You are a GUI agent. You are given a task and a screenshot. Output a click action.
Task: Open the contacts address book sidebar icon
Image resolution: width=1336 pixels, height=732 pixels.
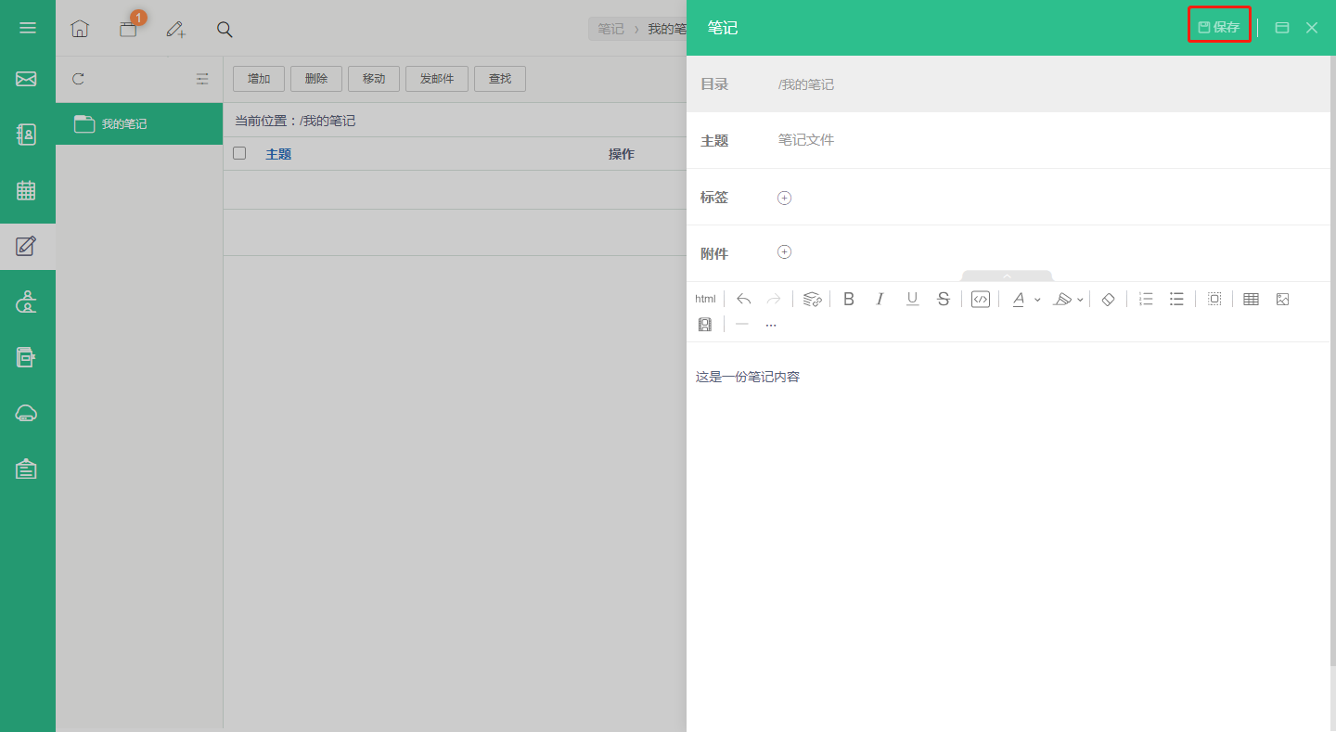[26, 135]
